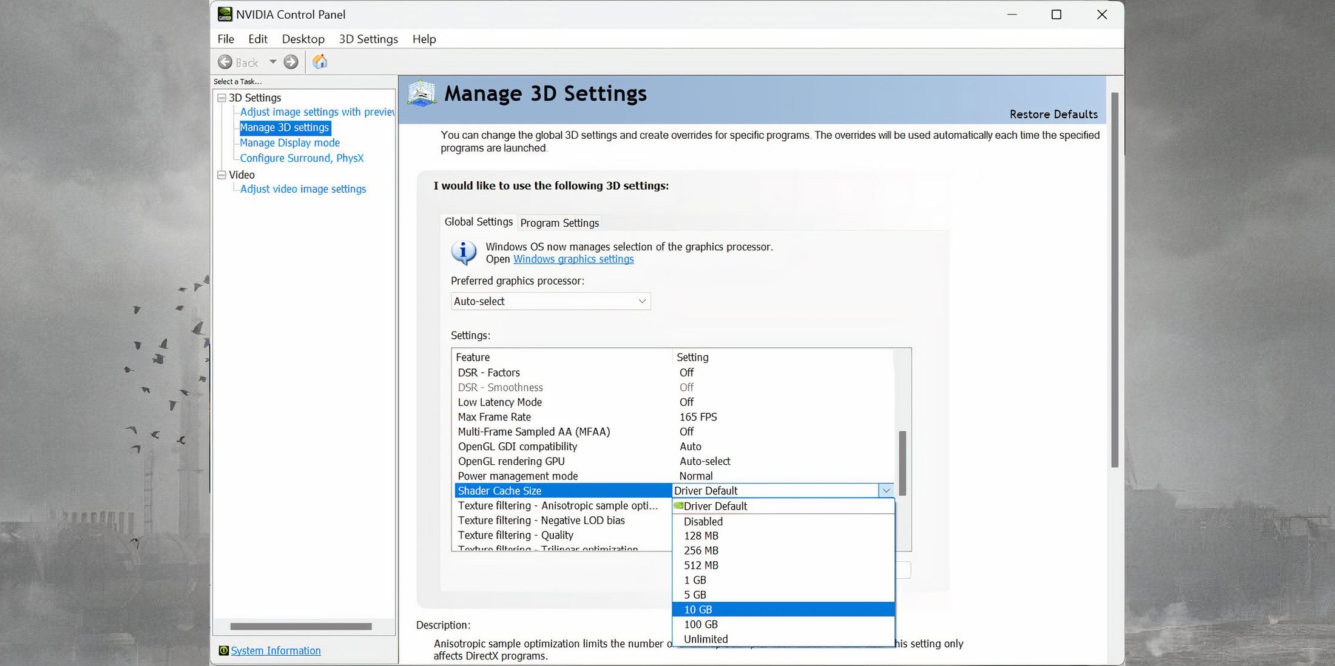1335x666 pixels.
Task: Open the Back history dropdown arrow
Action: pos(273,62)
